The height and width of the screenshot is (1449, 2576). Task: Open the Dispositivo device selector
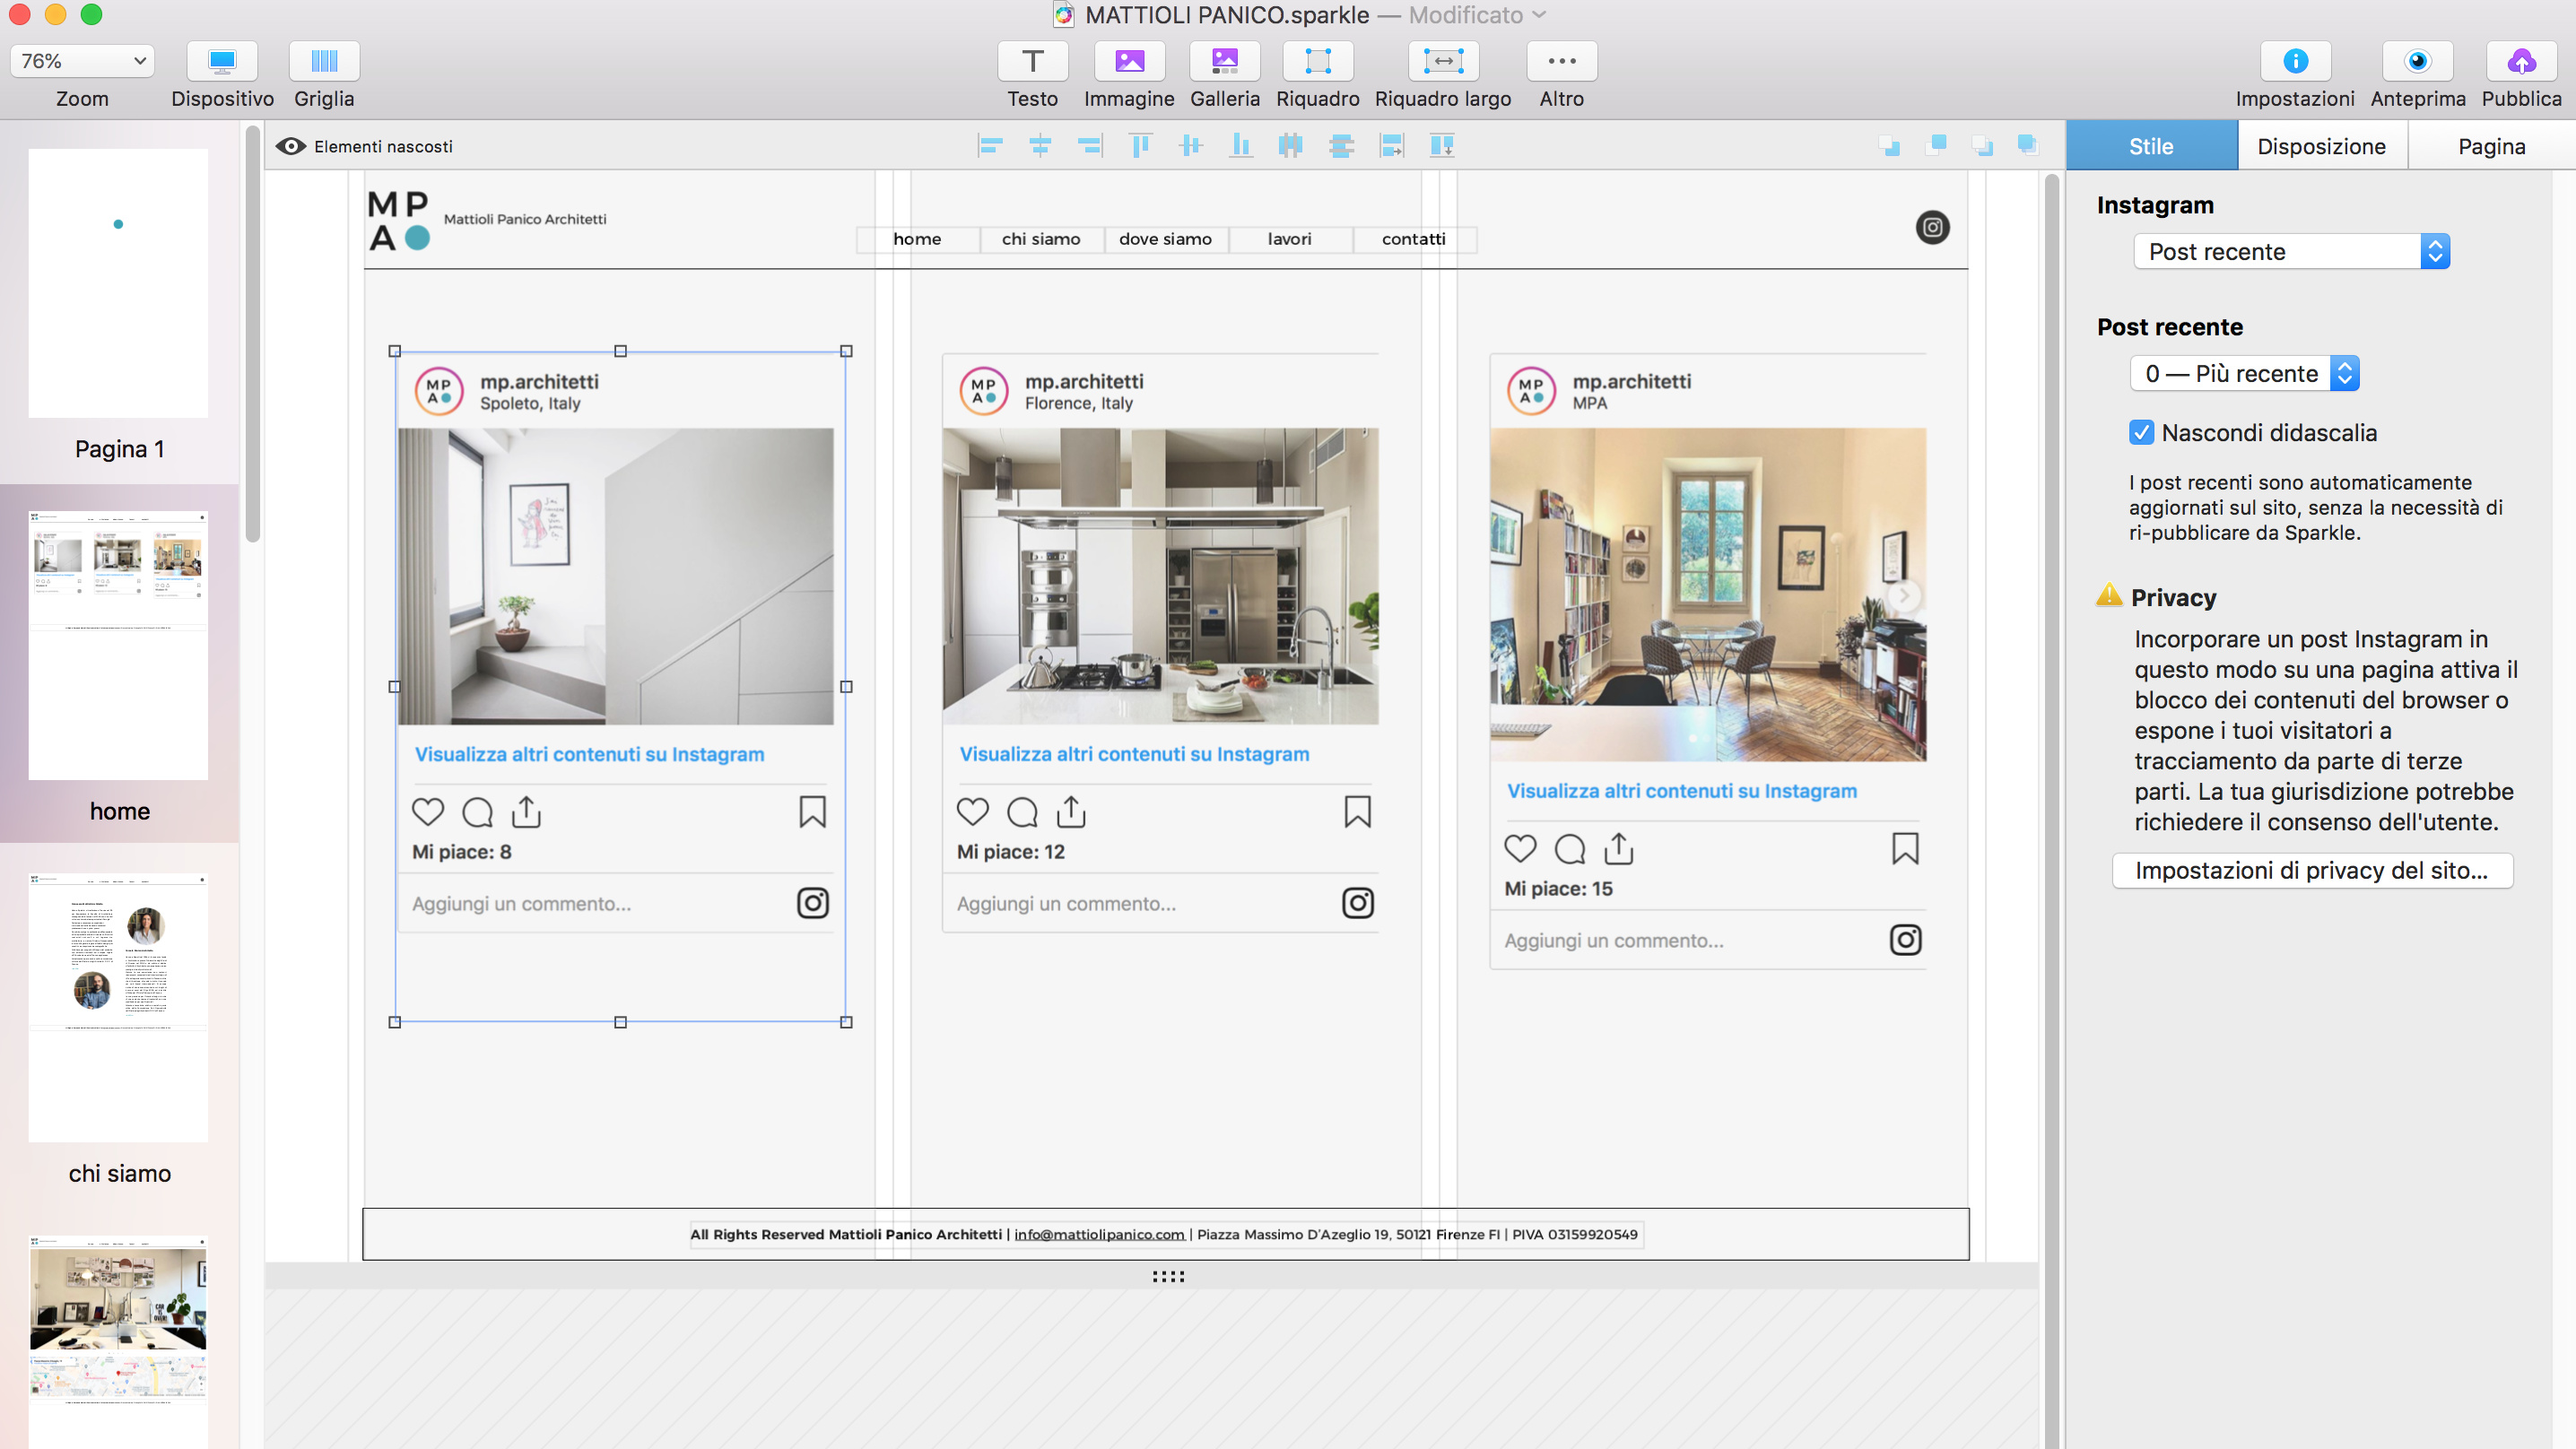pyautogui.click(x=222, y=61)
